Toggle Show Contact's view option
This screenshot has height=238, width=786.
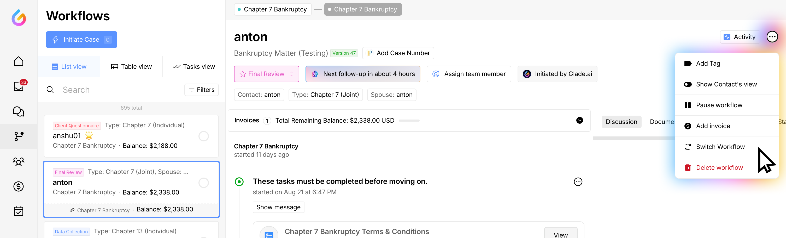726,84
